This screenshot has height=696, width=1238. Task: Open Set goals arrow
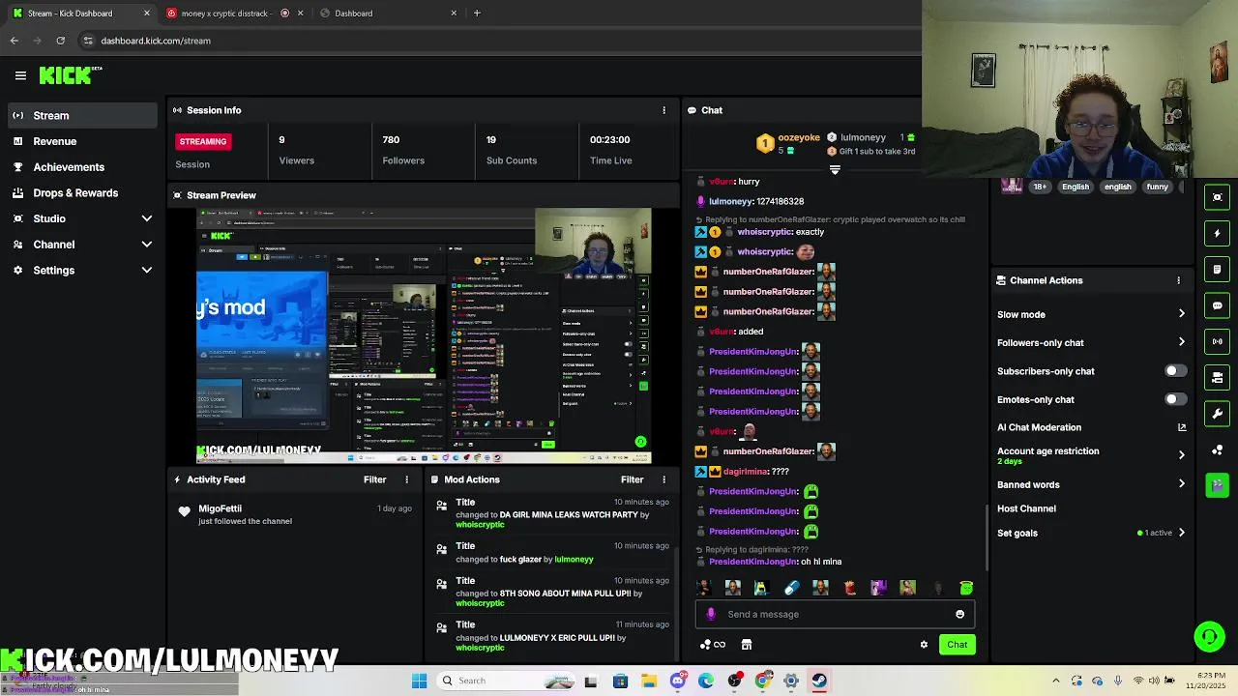point(1181,533)
